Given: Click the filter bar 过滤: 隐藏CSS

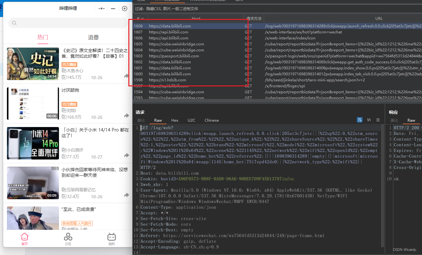Looking at the screenshot, I should coord(277,9).
